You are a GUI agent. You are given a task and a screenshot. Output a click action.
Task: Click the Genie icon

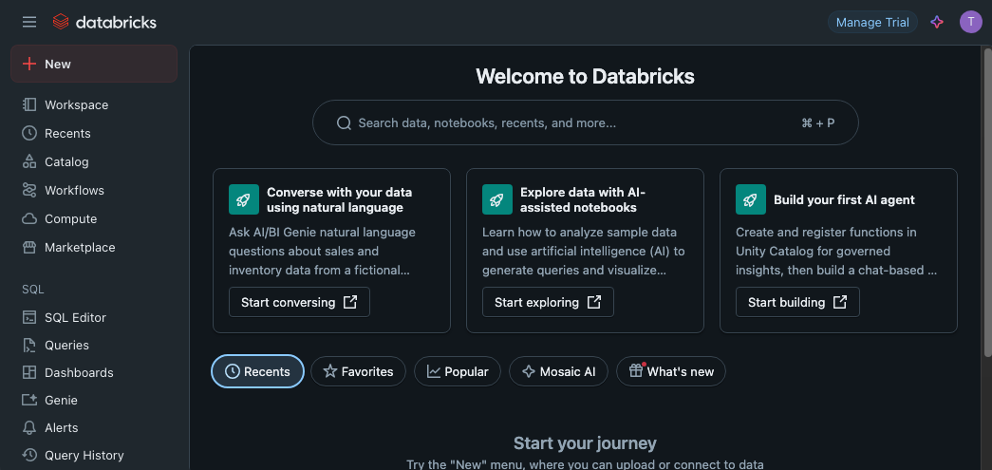point(29,400)
